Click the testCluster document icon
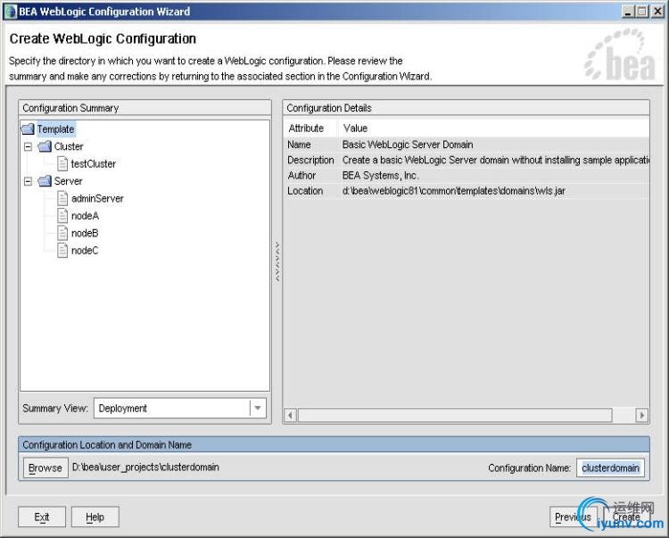 [62, 164]
